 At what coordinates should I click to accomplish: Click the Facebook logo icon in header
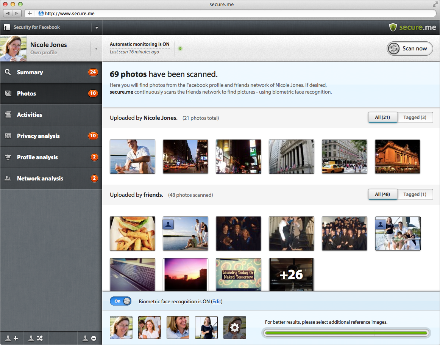(x=6, y=27)
